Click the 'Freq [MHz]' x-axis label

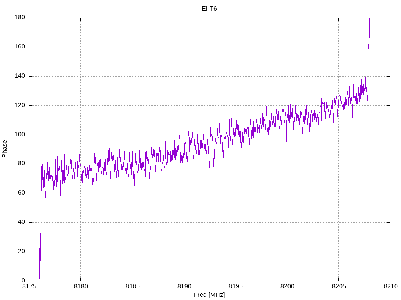pyautogui.click(x=209, y=295)
